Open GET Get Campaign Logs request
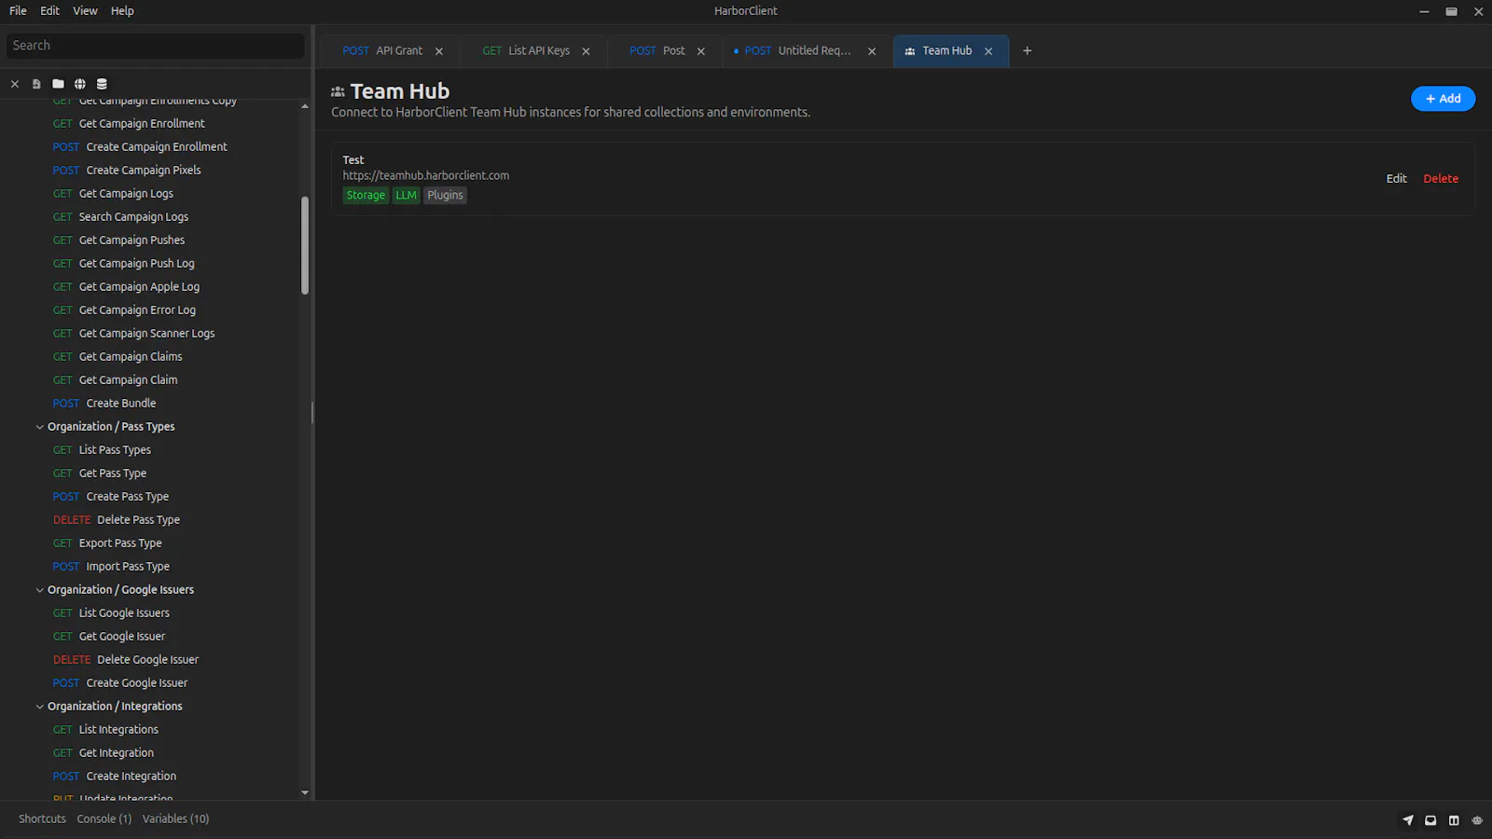 coord(113,194)
